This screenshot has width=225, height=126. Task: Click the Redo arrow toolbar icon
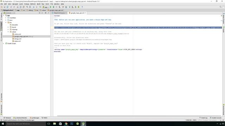14,7
